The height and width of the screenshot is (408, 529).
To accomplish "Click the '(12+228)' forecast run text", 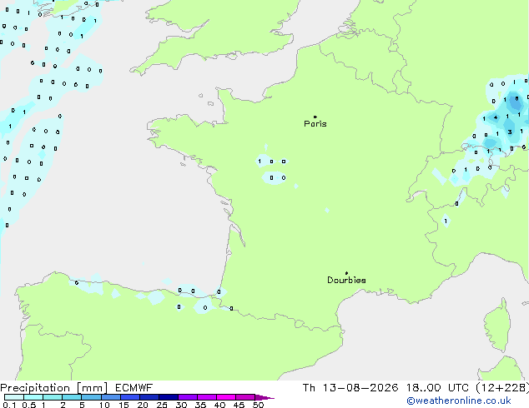I will coord(502,388).
